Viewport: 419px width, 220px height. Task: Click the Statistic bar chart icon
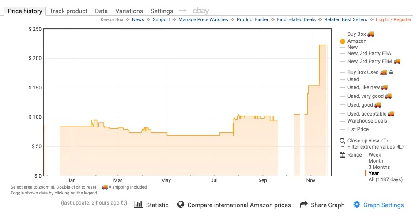coord(138,205)
